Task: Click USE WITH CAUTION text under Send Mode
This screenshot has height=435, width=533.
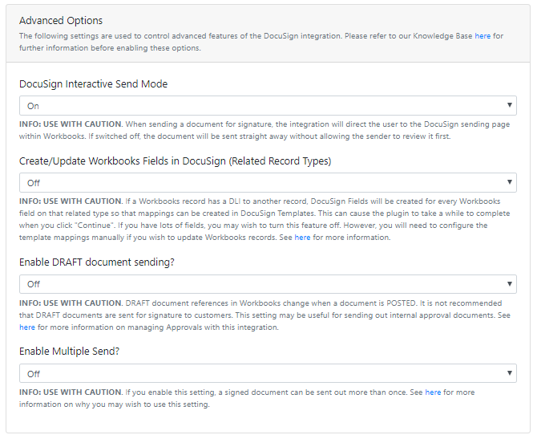Action: point(83,124)
